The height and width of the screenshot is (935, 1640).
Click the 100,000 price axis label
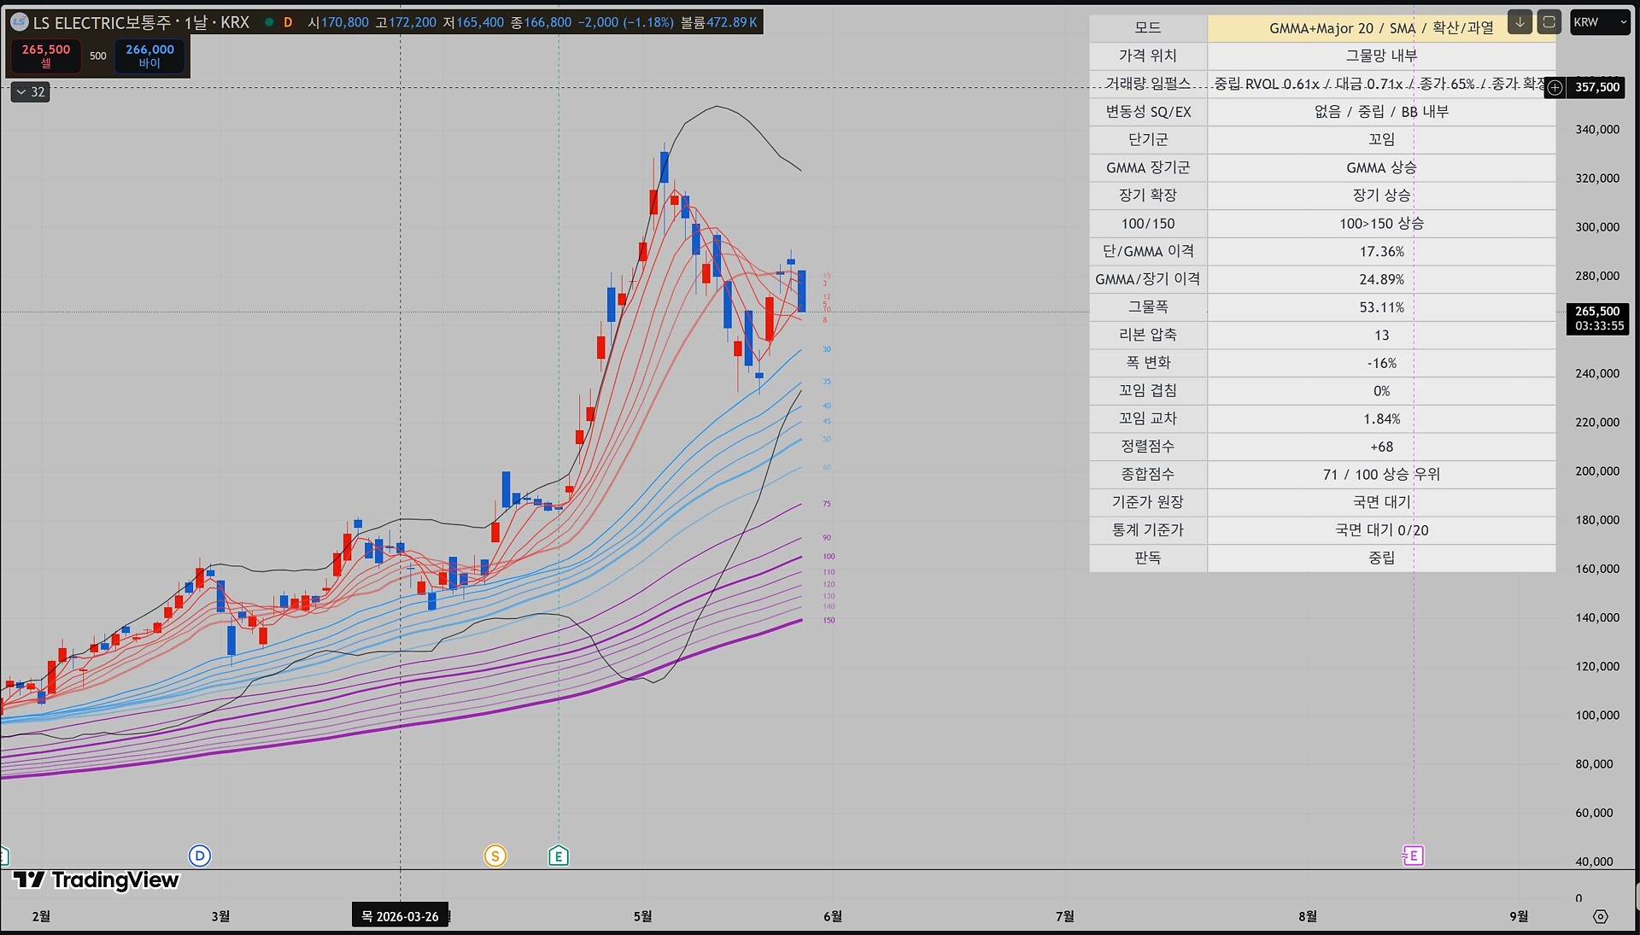pos(1597,716)
